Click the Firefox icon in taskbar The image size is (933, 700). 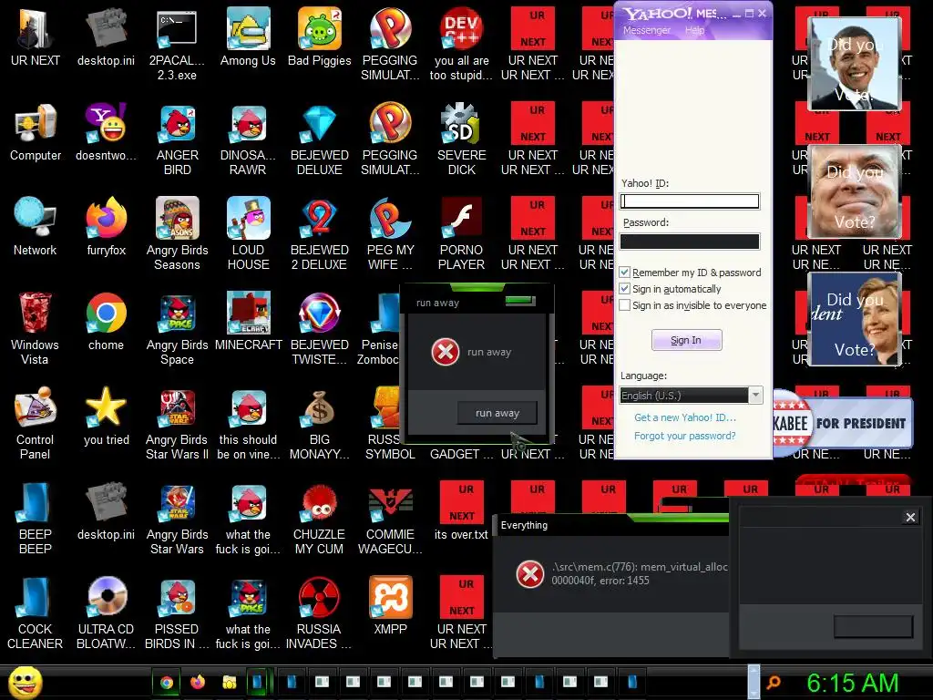[x=198, y=682]
